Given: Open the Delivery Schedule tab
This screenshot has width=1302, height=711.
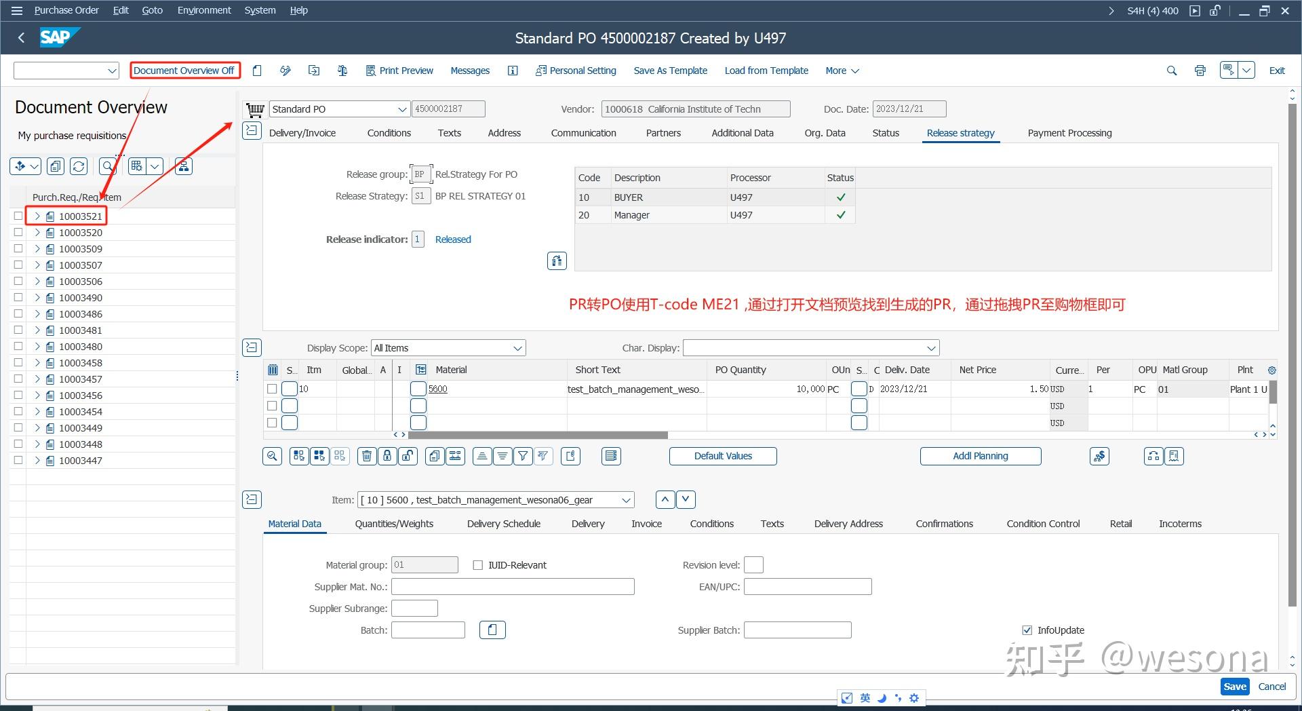Looking at the screenshot, I should coord(503,523).
